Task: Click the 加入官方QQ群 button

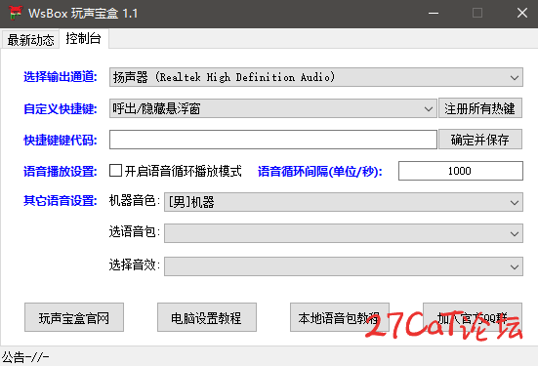Action: pos(473,317)
